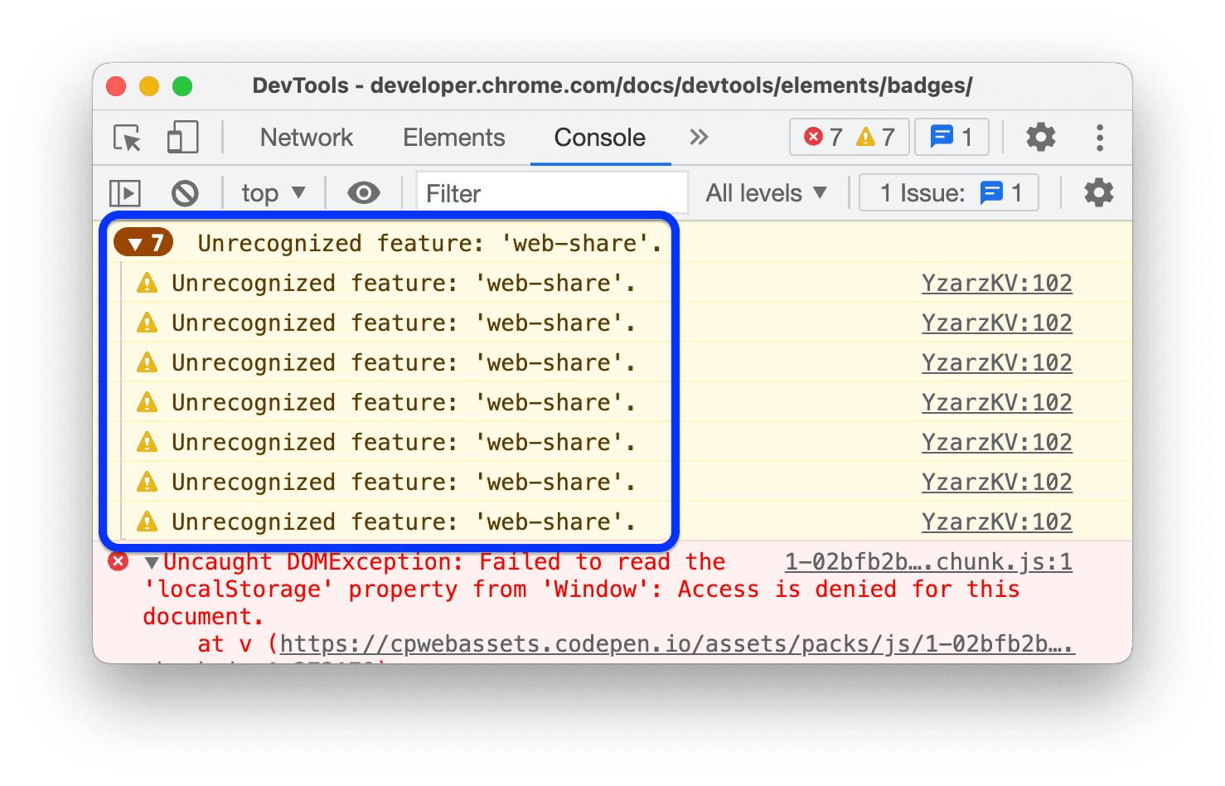Viewport: 1225px width, 786px height.
Task: Open the YzarzKV:102 source link
Action: click(x=996, y=283)
